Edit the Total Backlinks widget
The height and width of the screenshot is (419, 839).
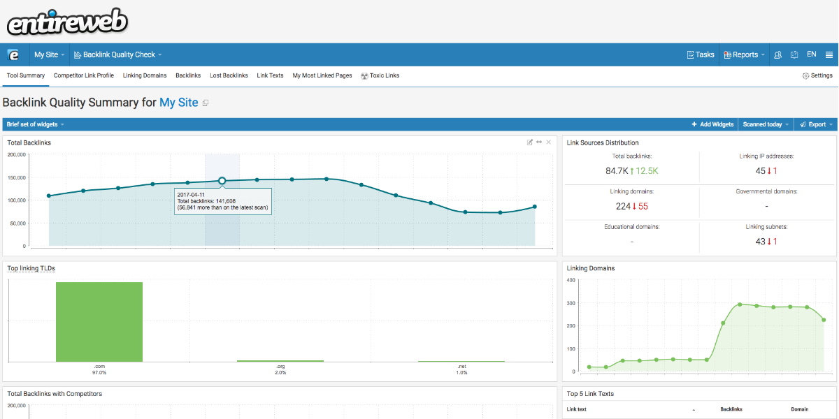[530, 142]
